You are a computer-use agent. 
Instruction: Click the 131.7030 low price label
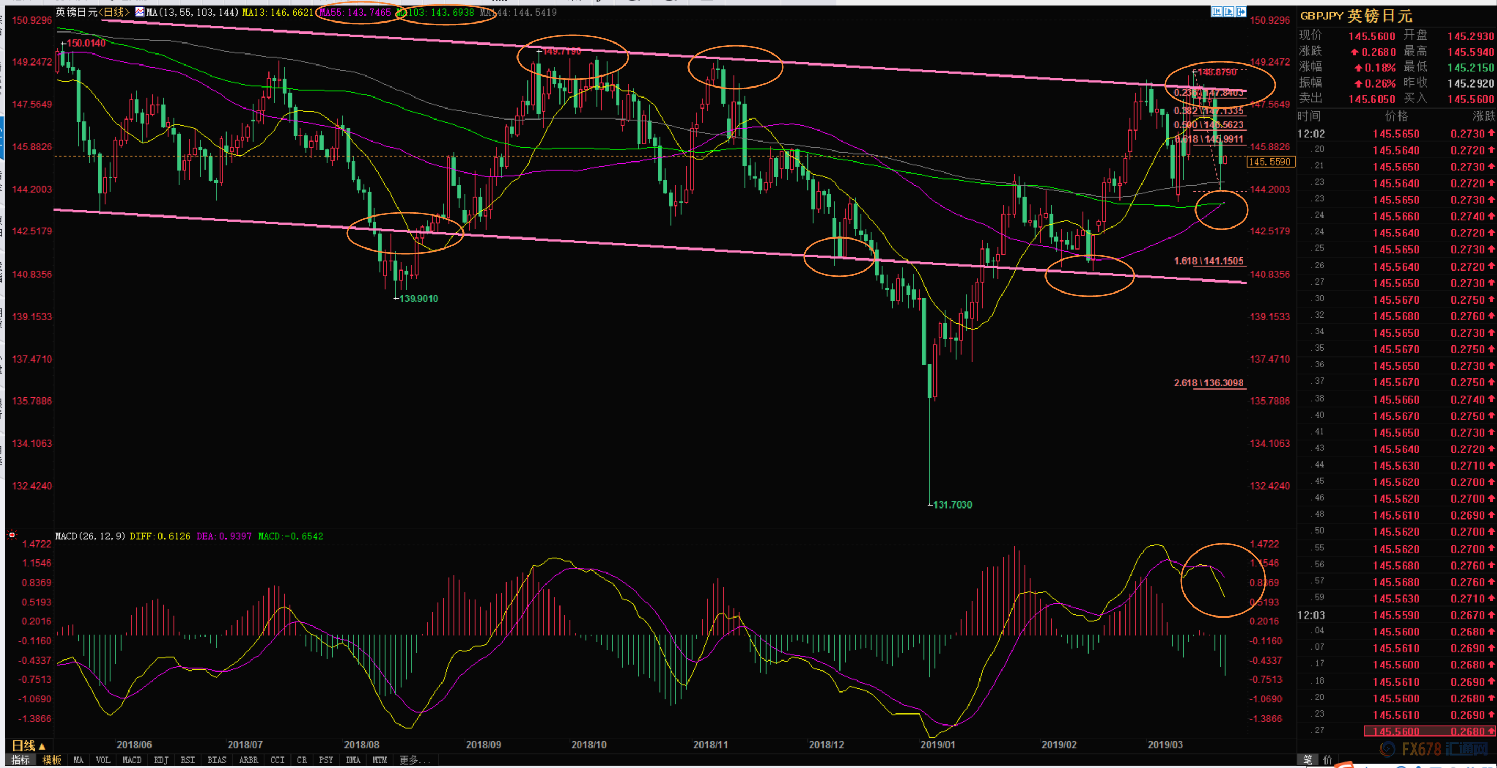(952, 505)
